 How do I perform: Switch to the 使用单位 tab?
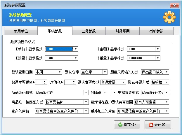21,31
